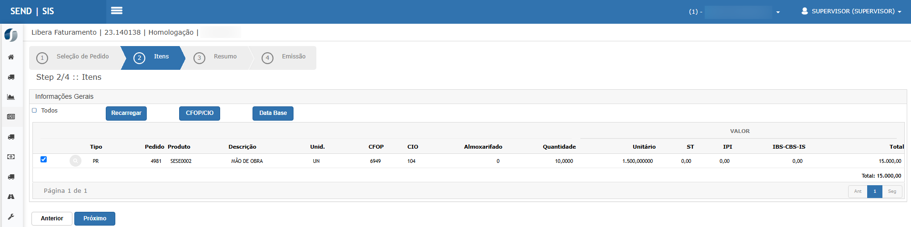Image resolution: width=911 pixels, height=227 pixels.
Task: Click pedido number 4981 cell
Action: [x=156, y=161]
